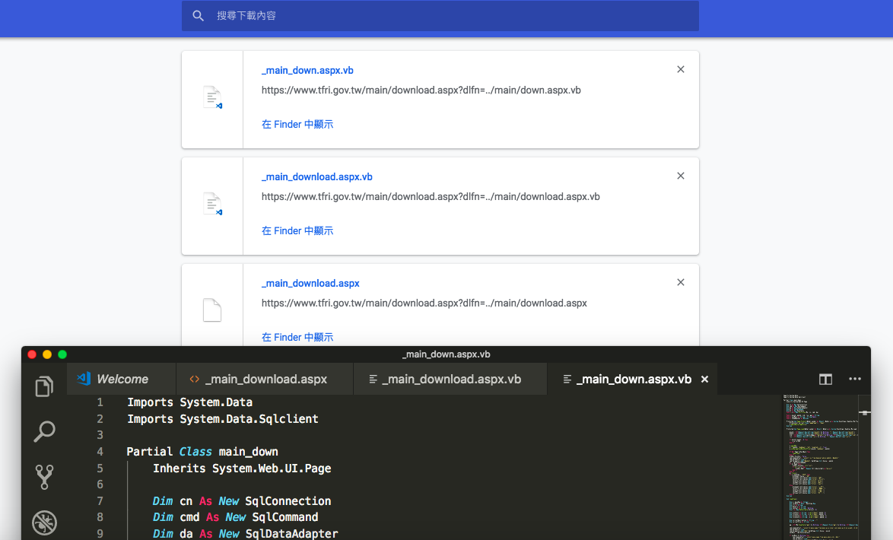Click source URL ending main/download.aspx
Image resolution: width=893 pixels, height=540 pixels.
pyautogui.click(x=424, y=303)
